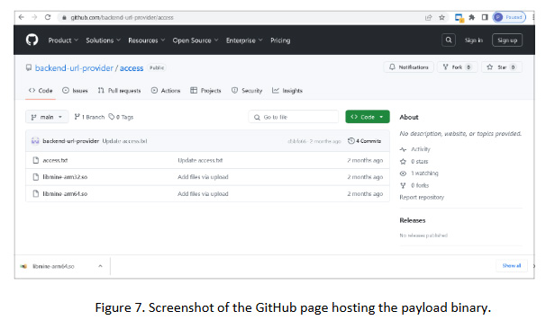Star the repository with the Star button
The height and width of the screenshot is (329, 555).
(502, 67)
